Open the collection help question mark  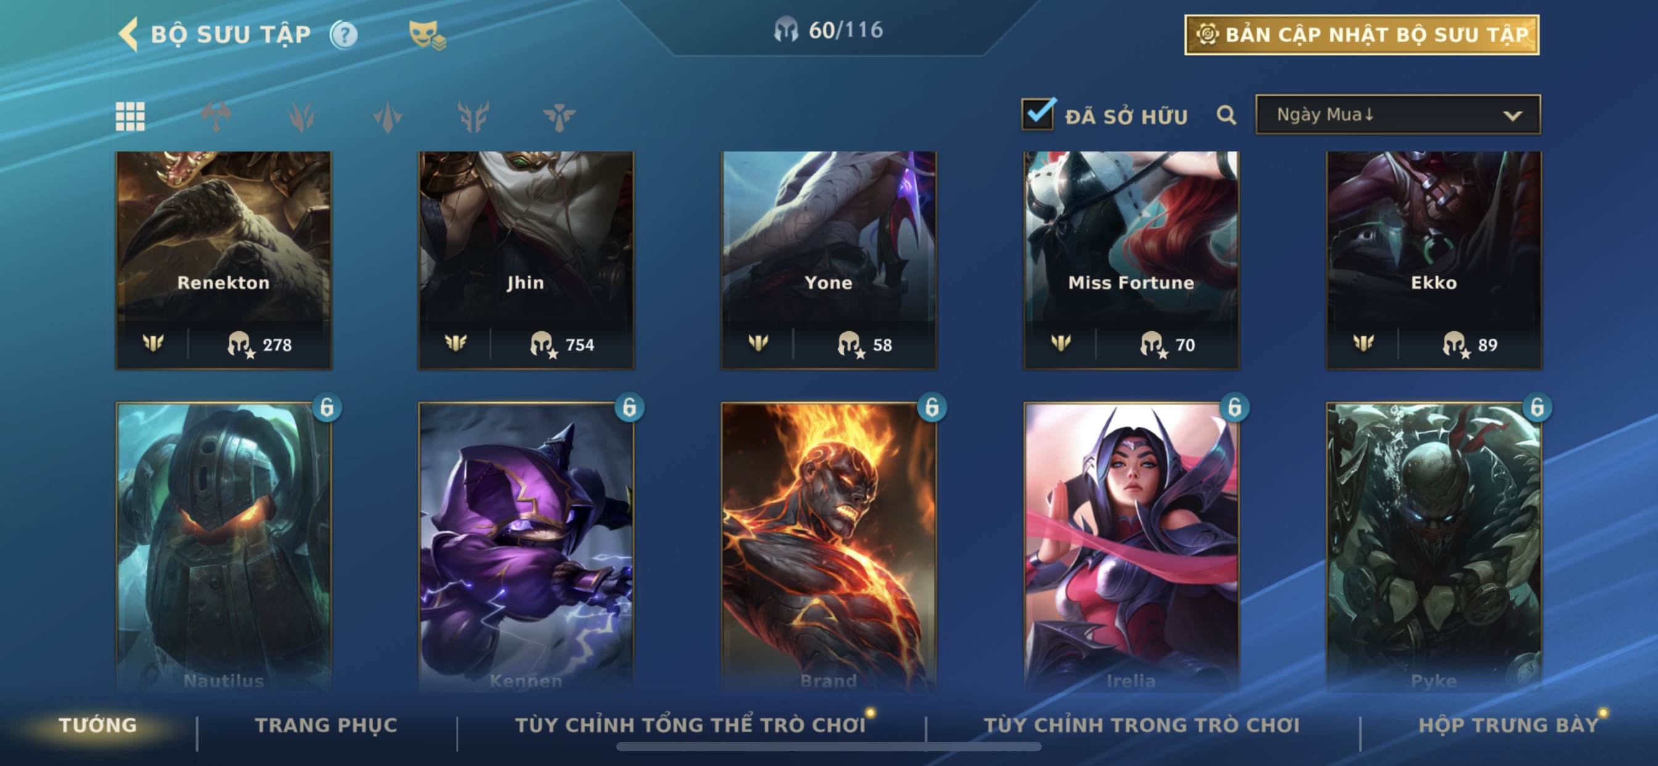pos(344,34)
